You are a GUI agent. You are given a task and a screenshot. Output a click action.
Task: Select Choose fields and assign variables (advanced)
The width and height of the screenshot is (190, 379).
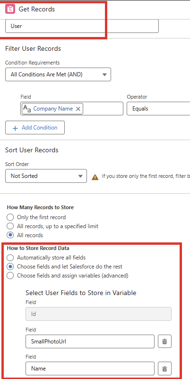point(10,276)
